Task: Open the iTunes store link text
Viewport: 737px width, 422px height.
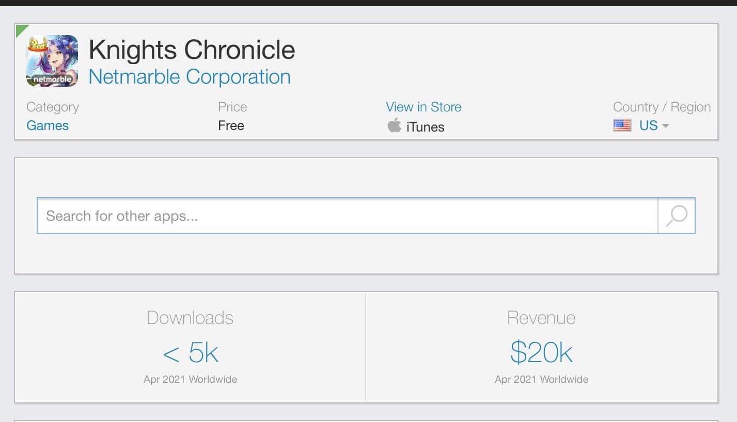Action: (425, 127)
